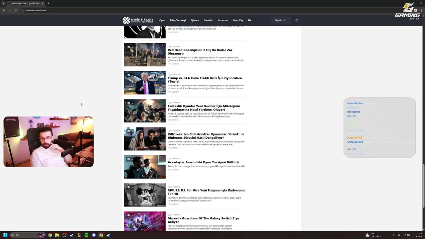
Task: Open League of Legends taskbar icon
Action: pyautogui.click(x=79, y=235)
